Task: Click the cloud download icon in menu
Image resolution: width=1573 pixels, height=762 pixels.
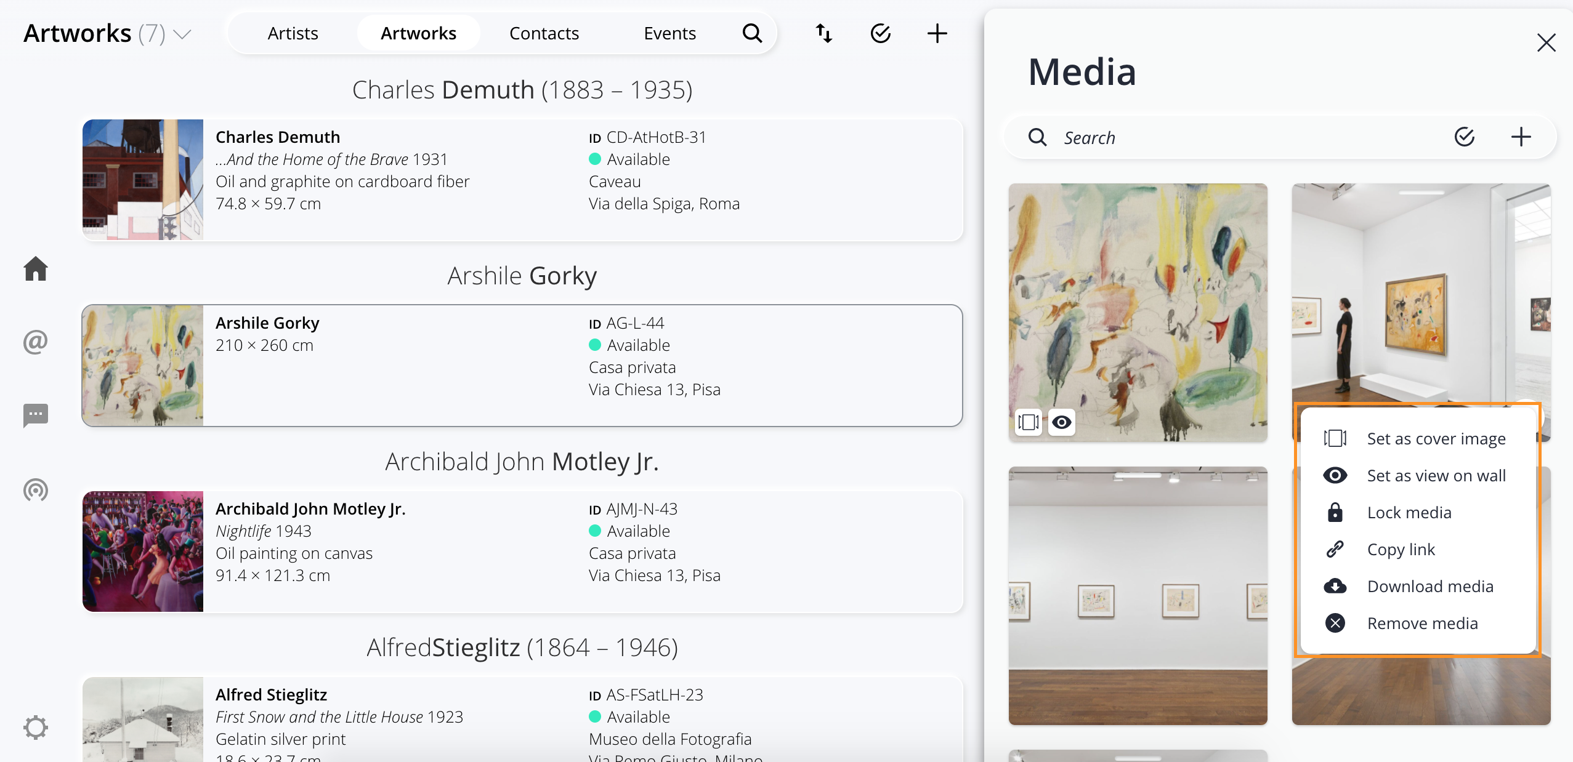Action: (x=1335, y=586)
